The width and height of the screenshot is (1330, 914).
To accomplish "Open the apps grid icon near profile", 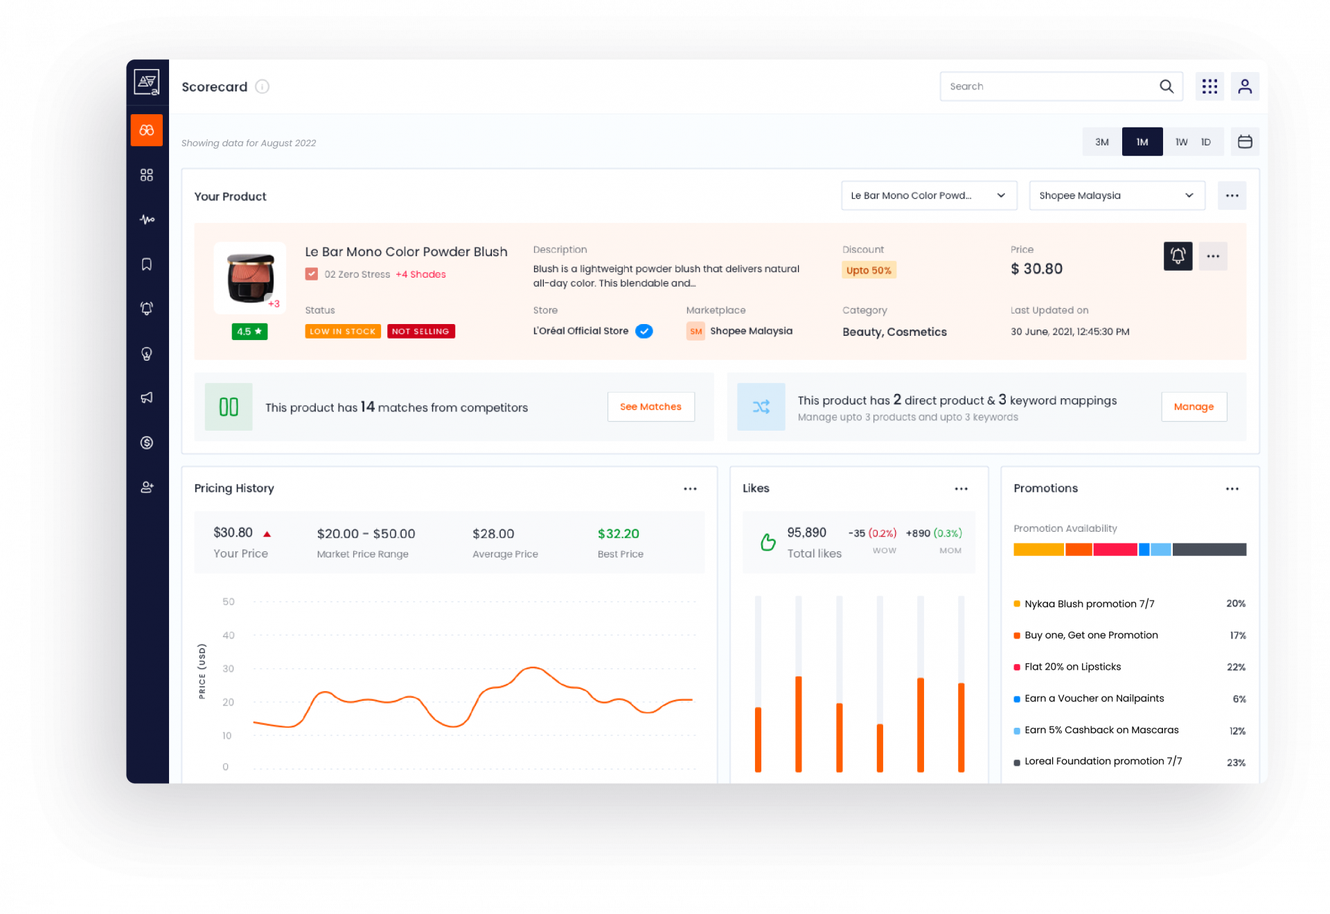I will click(1210, 86).
